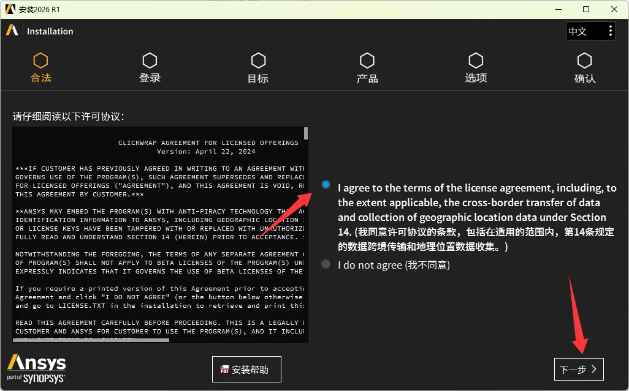
Task: Open the three-dot menu next to 中文
Action: (610, 31)
